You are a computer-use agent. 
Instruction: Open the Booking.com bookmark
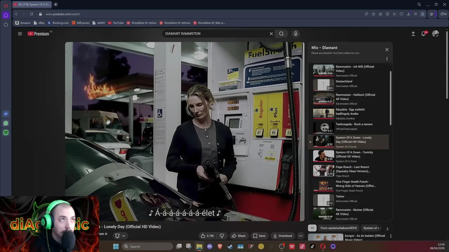58,23
